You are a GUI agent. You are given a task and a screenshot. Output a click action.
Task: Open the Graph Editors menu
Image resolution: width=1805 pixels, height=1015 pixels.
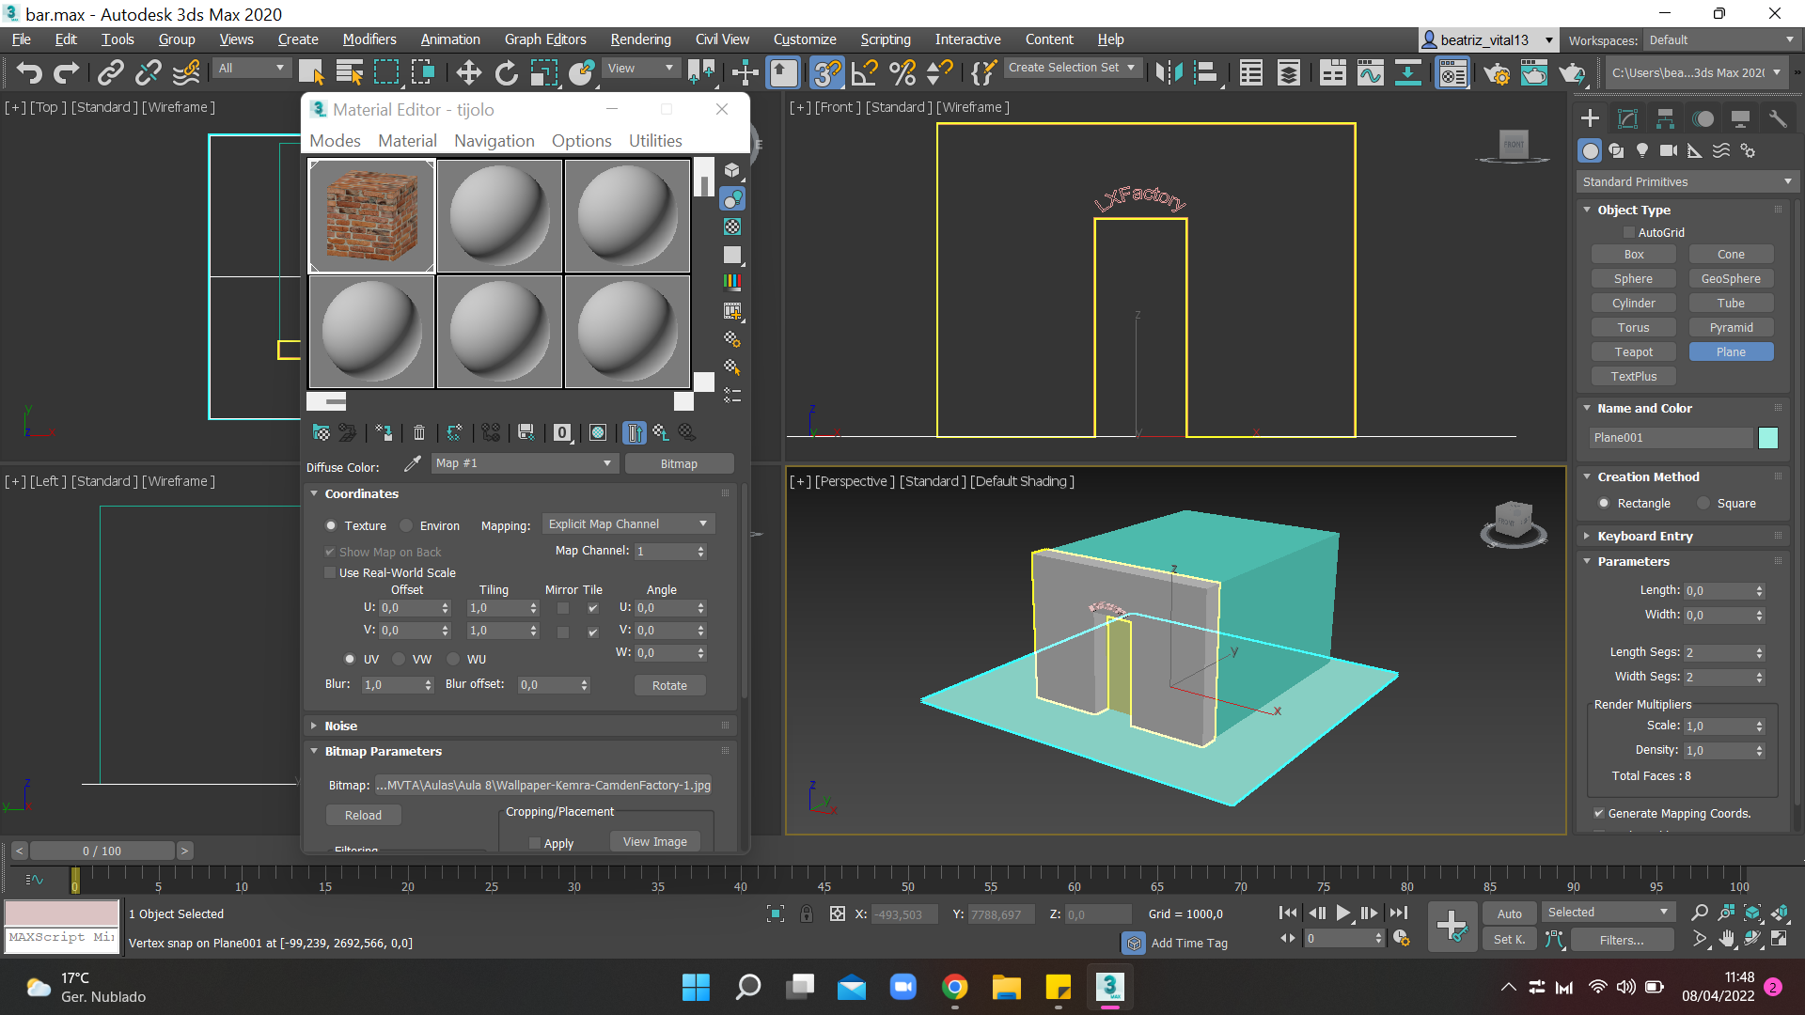pyautogui.click(x=544, y=39)
